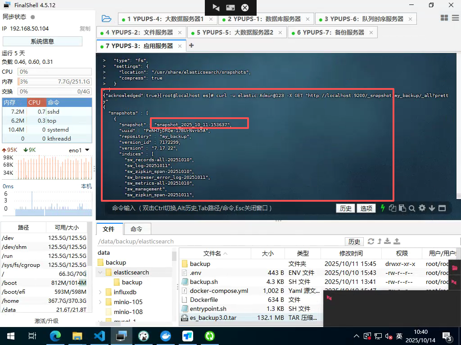Viewport: 461px width, 345px height.
Task: Click the terminal fullscreen window icon
Action: click(x=442, y=208)
